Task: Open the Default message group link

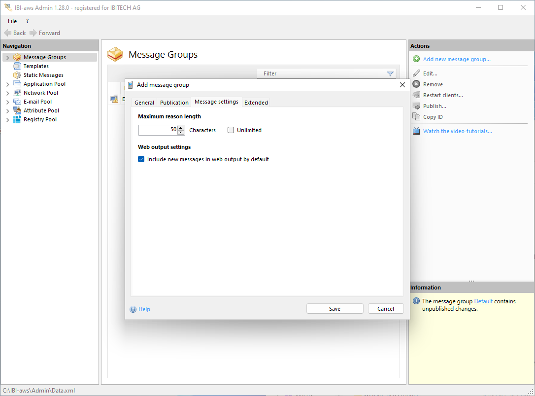Action: [483, 301]
